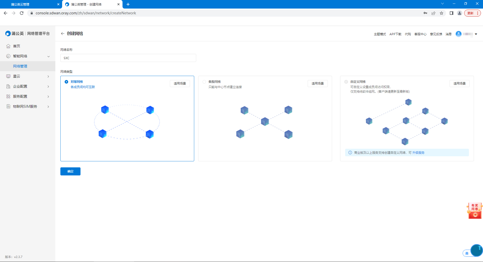Open 意见反馈 in the header
The width and height of the screenshot is (483, 262).
click(x=436, y=34)
